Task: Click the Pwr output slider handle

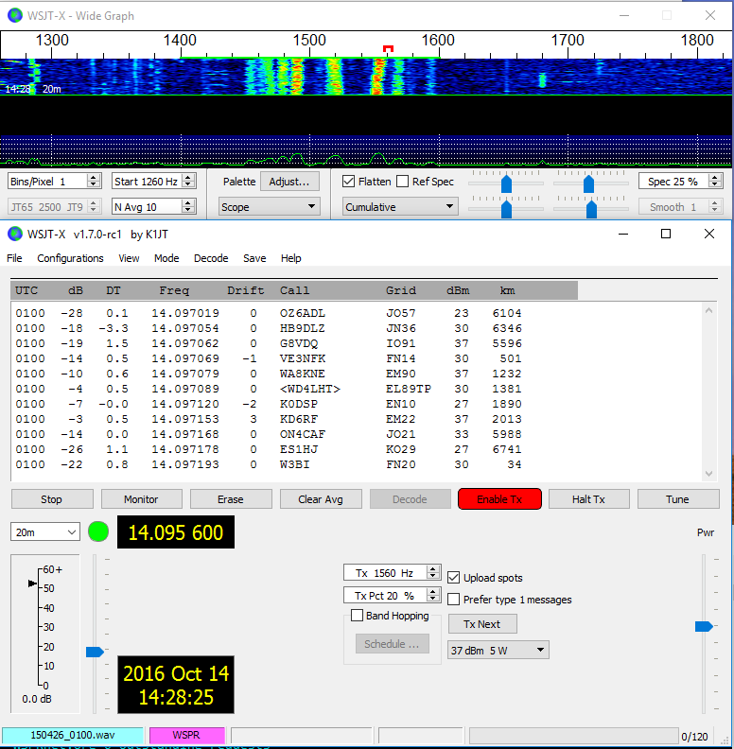Action: coord(704,626)
